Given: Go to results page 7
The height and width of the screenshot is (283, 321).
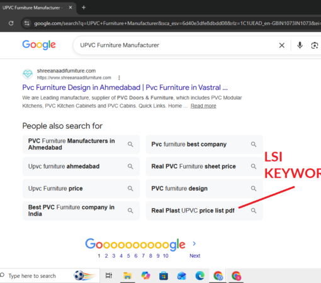Looking at the screenshot, I should (143, 256).
